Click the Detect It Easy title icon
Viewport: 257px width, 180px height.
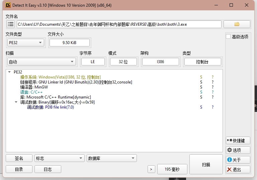8,5
